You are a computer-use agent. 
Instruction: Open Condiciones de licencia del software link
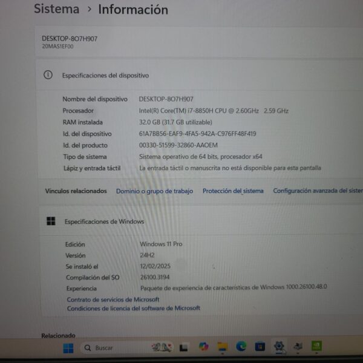pyautogui.click(x=133, y=308)
